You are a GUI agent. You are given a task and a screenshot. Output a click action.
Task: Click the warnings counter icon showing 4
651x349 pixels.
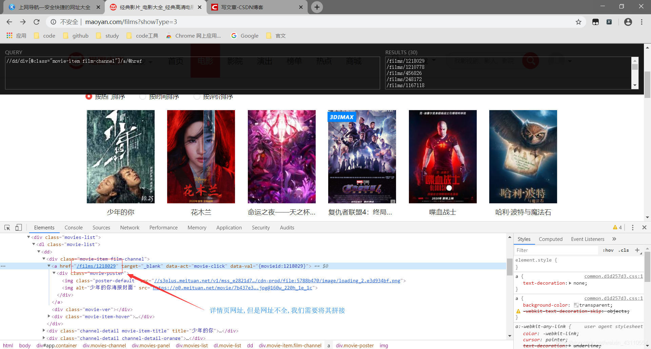(617, 227)
